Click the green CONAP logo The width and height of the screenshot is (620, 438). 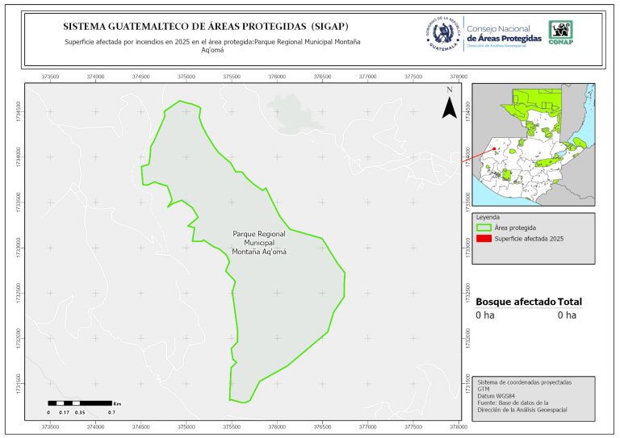tap(561, 31)
